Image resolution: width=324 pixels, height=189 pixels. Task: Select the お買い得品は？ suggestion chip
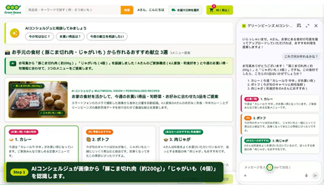pyautogui.click(x=70, y=36)
